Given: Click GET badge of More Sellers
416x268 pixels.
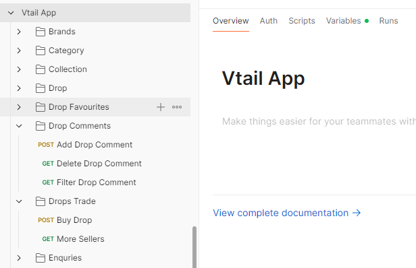Looking at the screenshot, I should (x=48, y=239).
